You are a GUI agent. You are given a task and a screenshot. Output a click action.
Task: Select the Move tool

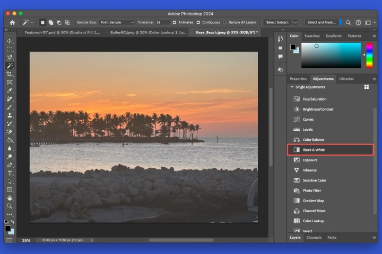pyautogui.click(x=10, y=41)
